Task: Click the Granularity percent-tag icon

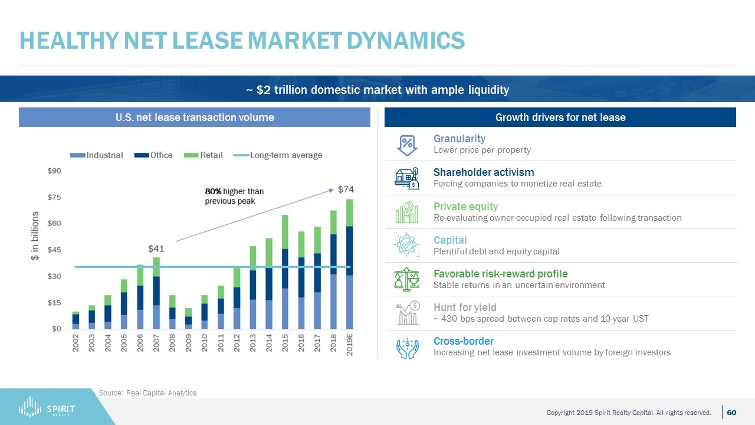Action: 407,145
